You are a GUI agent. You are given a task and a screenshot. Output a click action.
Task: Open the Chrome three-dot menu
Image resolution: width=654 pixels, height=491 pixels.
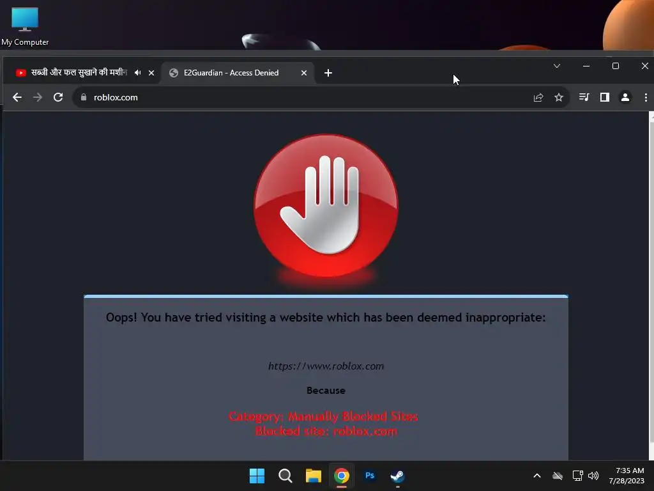click(646, 97)
